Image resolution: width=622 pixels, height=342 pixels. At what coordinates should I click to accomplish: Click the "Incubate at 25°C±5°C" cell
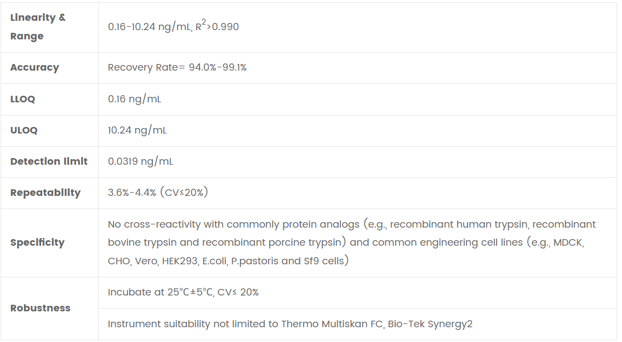159,292
